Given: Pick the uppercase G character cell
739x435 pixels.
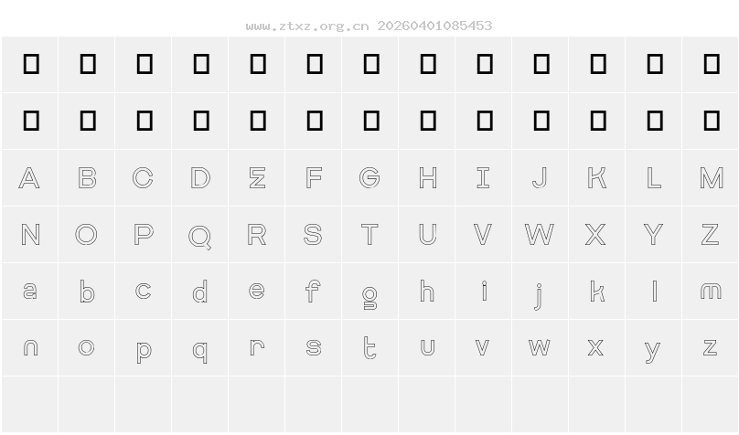Looking at the screenshot, I should 369,178.
